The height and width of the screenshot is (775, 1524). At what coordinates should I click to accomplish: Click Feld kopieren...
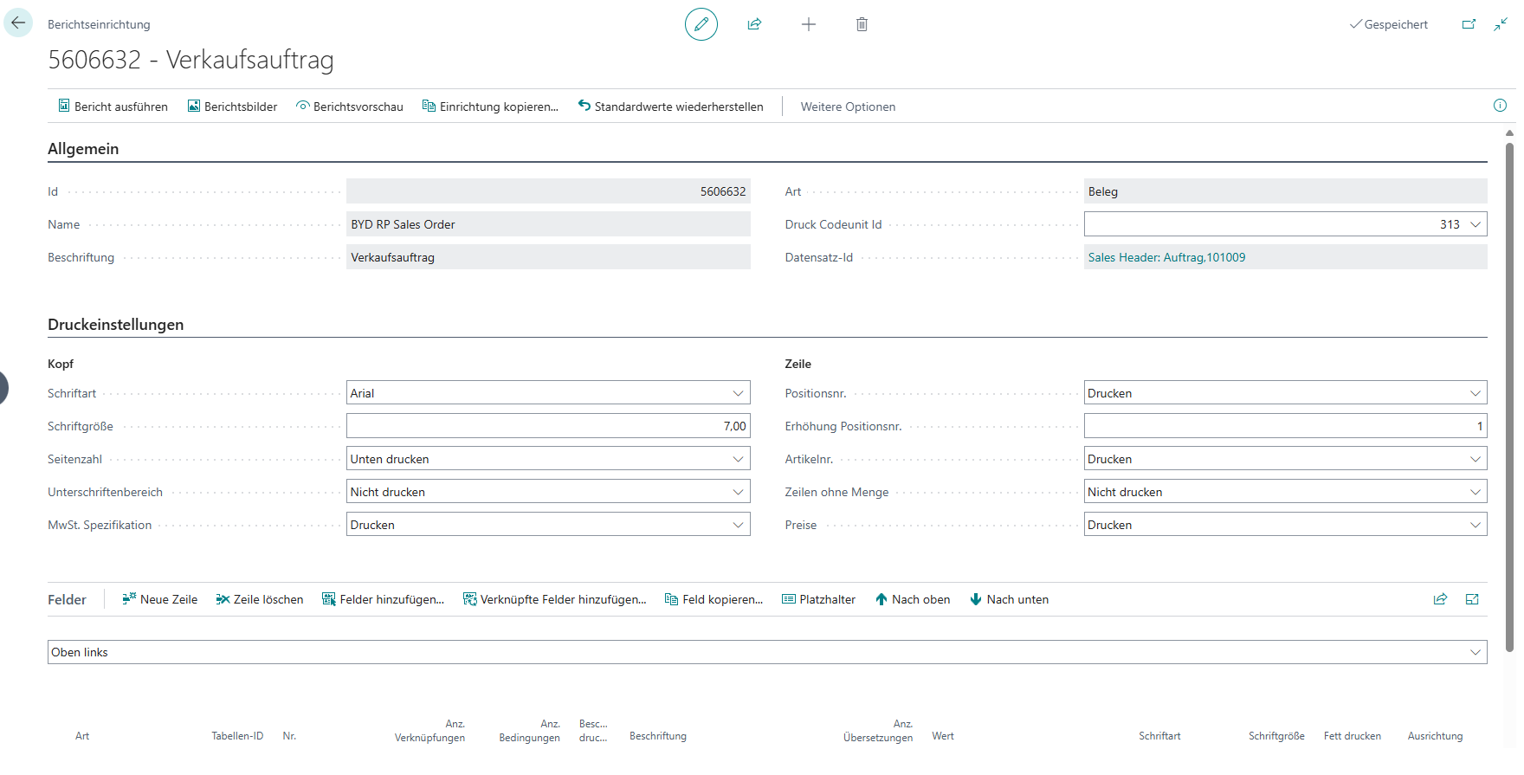[714, 599]
